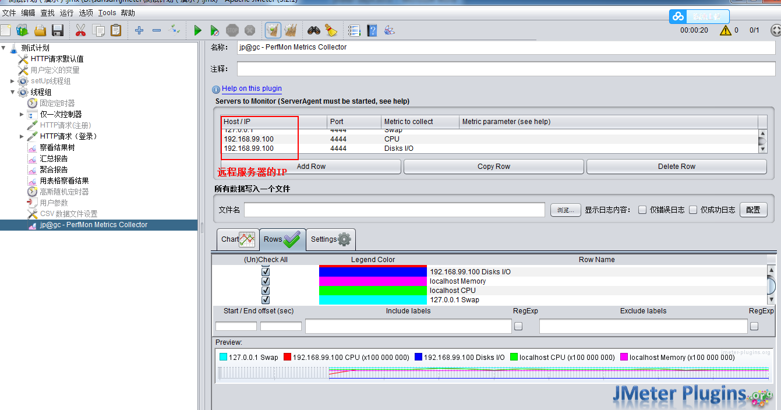The width and height of the screenshot is (781, 410).
Task: Clear results with the single broom icon
Action: (x=273, y=30)
